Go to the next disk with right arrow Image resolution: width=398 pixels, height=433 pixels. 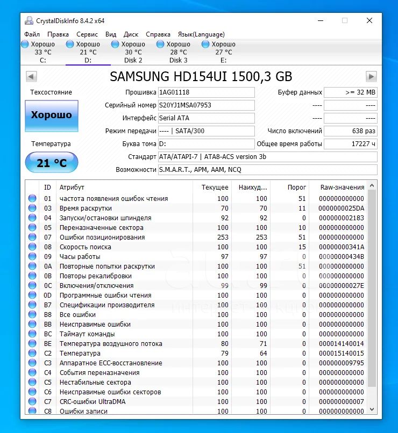point(371,76)
